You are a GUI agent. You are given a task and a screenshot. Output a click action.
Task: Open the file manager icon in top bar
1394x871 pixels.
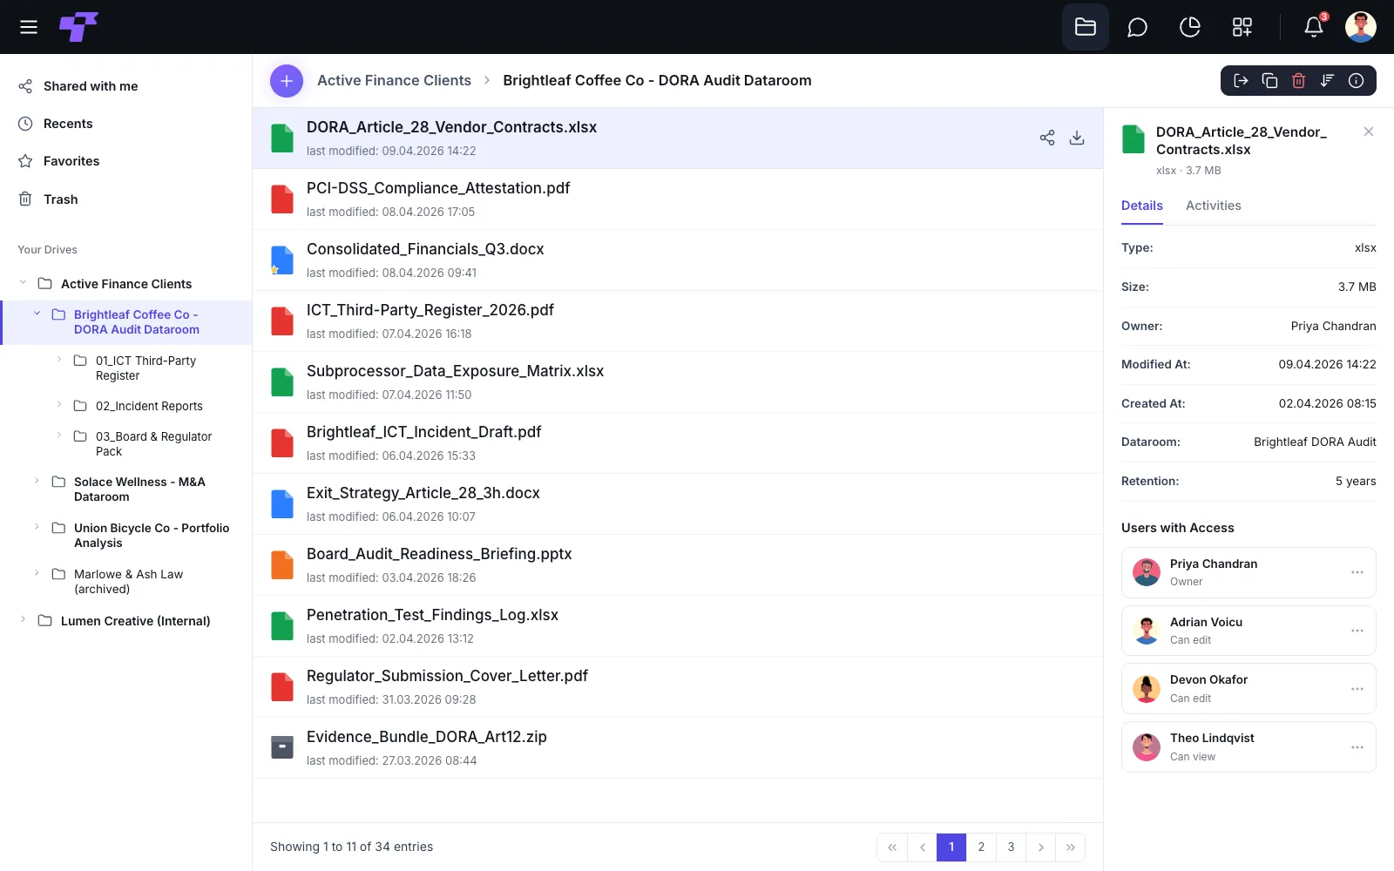(x=1086, y=27)
